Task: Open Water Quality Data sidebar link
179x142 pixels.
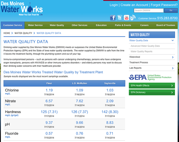Action: (x=138, y=40)
